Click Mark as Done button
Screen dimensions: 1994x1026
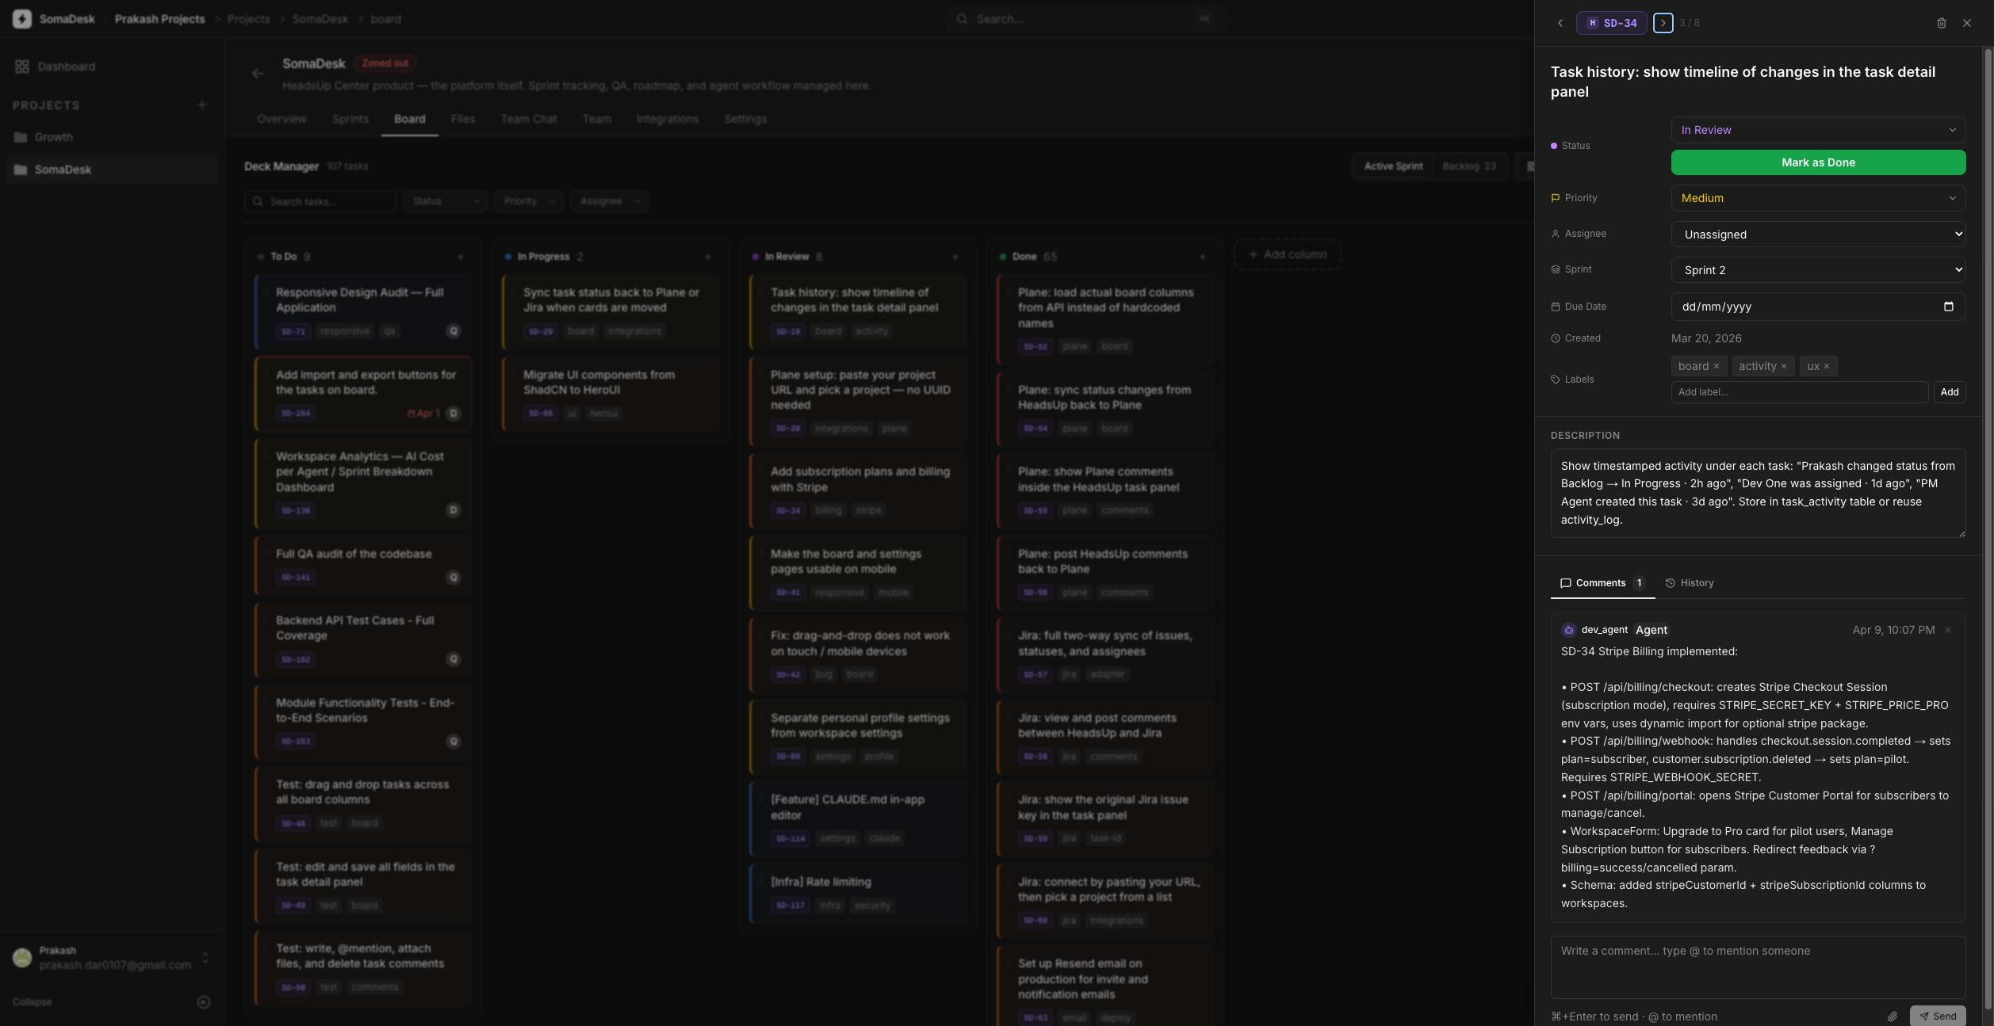tap(1818, 162)
